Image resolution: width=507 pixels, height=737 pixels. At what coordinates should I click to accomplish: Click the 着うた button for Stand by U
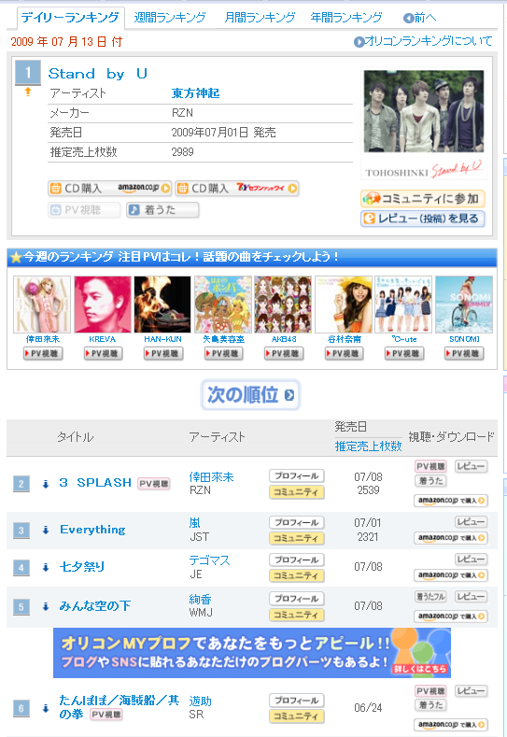point(162,209)
